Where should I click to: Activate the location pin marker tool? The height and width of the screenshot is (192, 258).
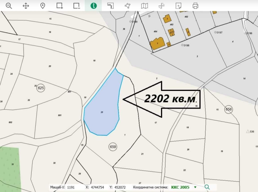pos(43,6)
